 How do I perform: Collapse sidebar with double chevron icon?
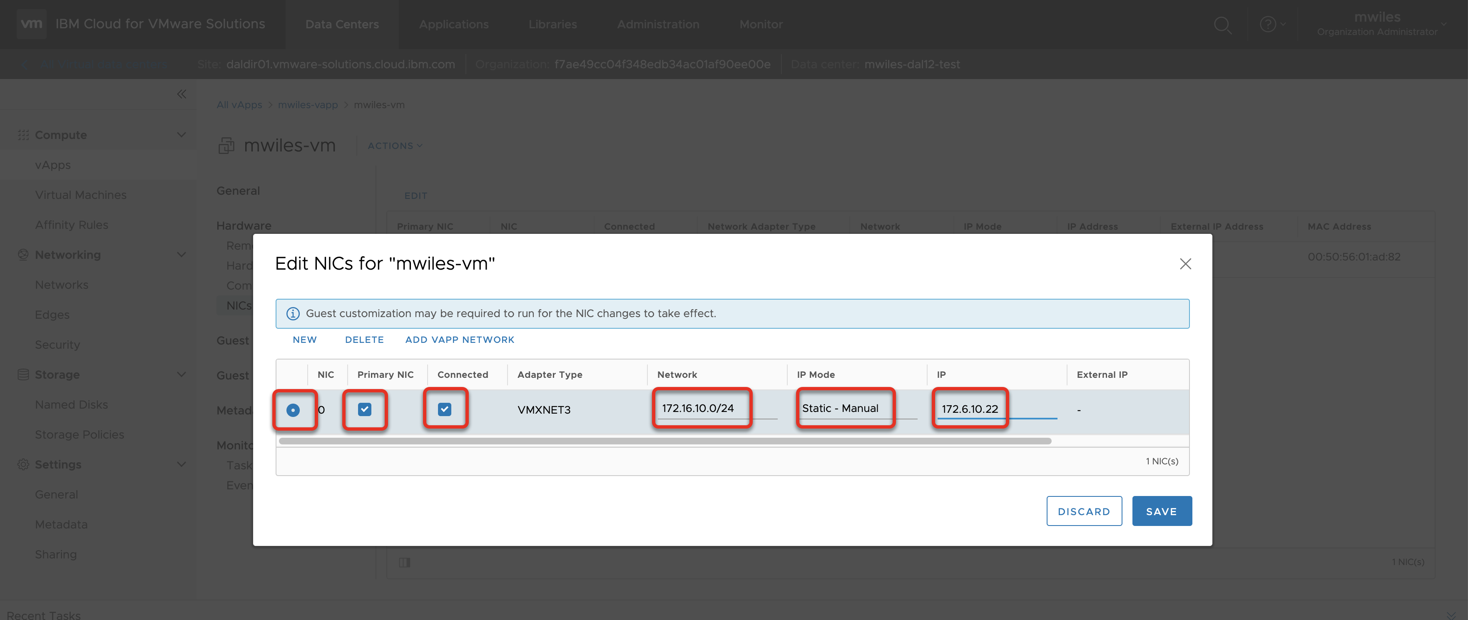click(x=181, y=94)
